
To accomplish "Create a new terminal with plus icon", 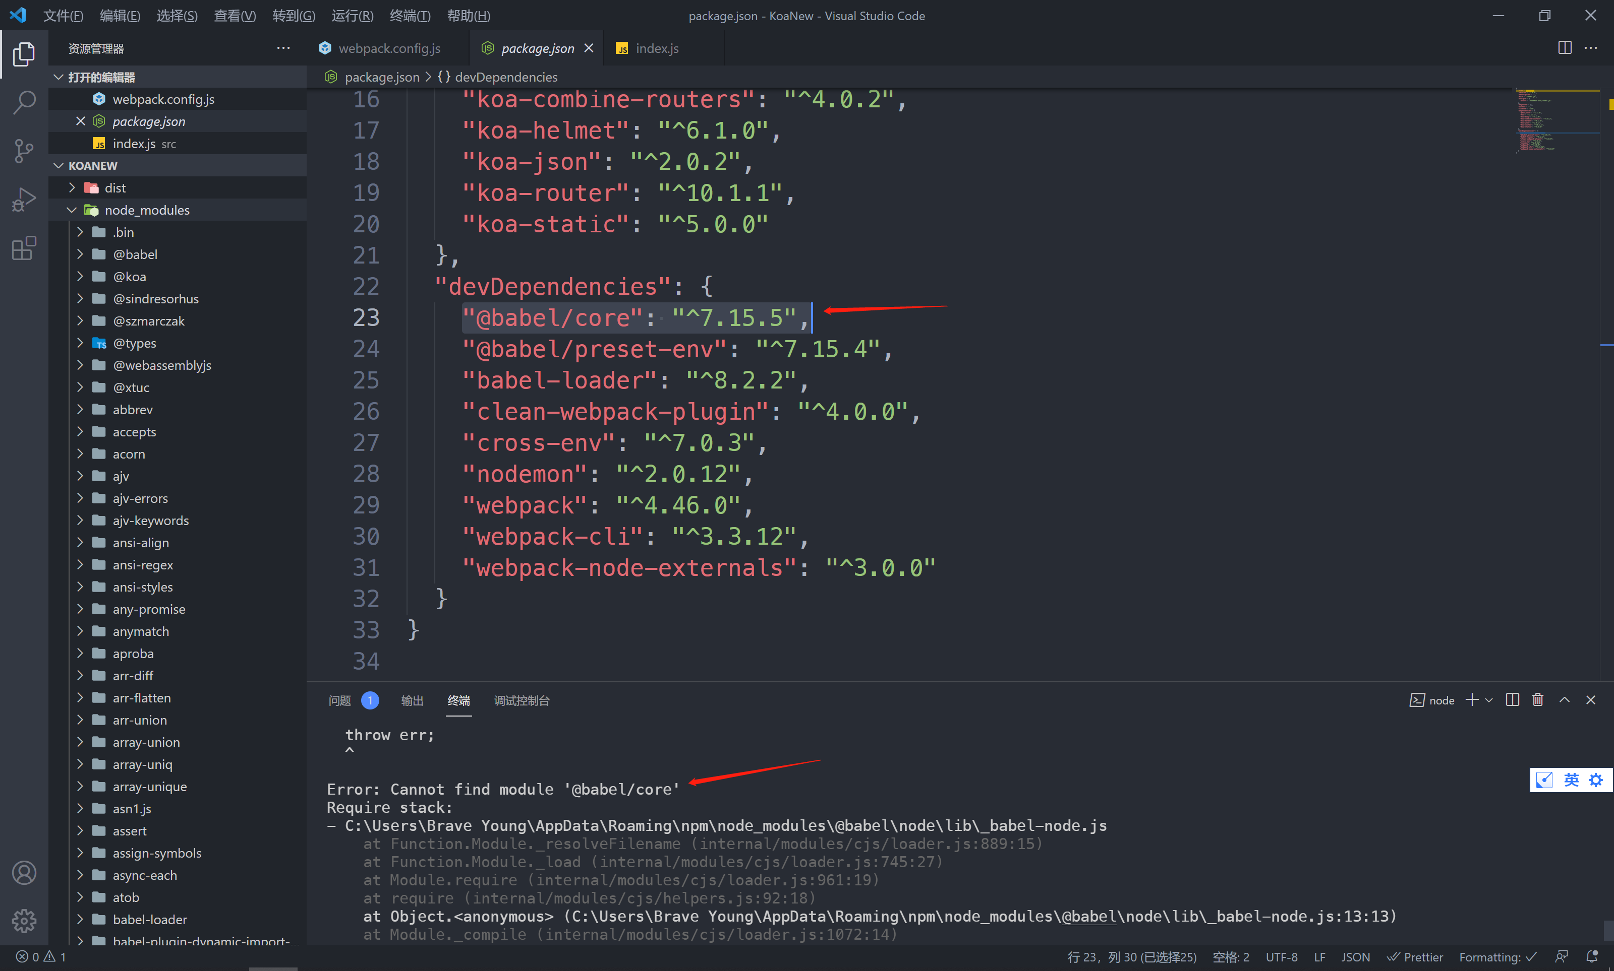I will pos(1472,699).
